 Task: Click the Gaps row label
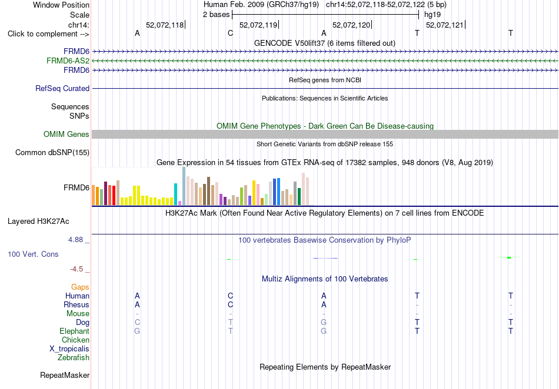(80, 287)
